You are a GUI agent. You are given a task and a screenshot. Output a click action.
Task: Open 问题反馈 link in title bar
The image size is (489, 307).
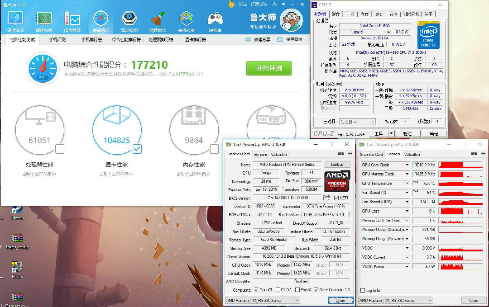[259, 4]
